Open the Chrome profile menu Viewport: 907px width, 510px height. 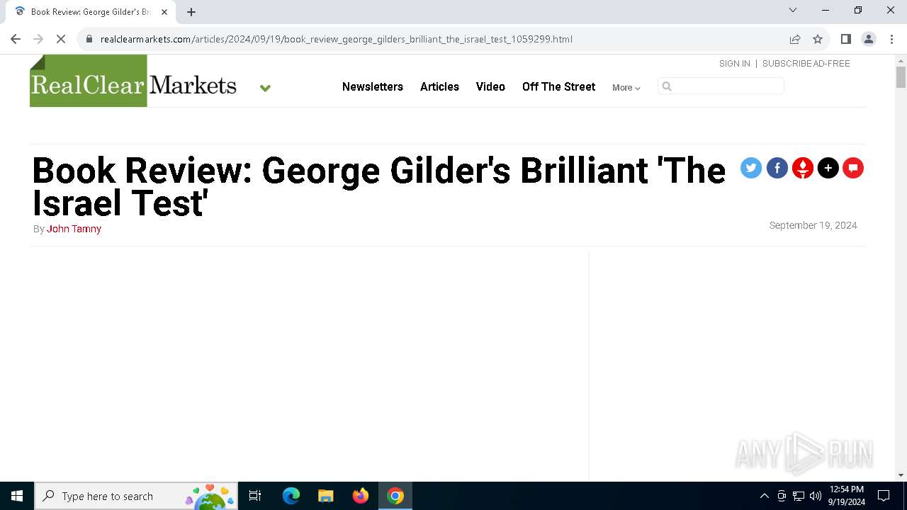(869, 39)
